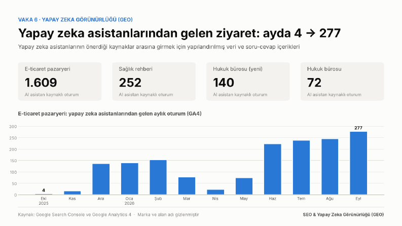Click the Eyl bar
Viewport: 402px width, 226px height.
358,163
